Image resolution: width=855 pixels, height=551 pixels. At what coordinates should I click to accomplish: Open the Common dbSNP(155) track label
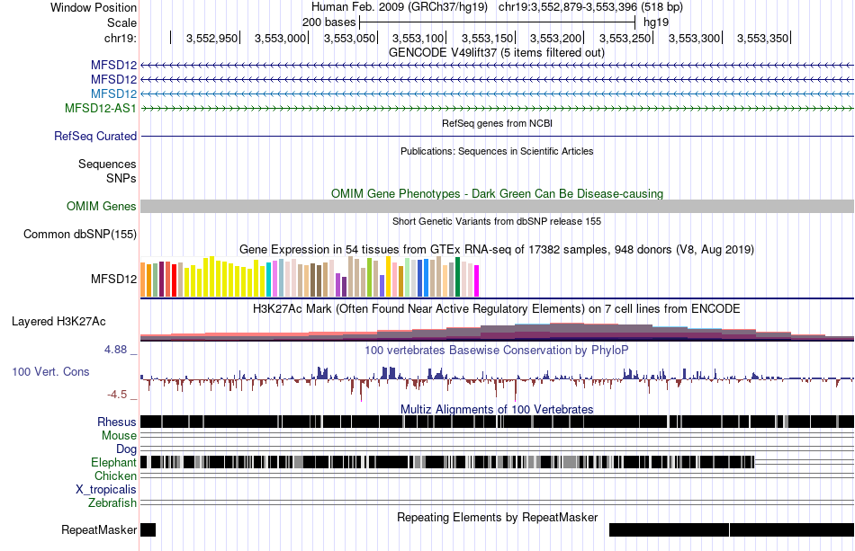pos(80,234)
